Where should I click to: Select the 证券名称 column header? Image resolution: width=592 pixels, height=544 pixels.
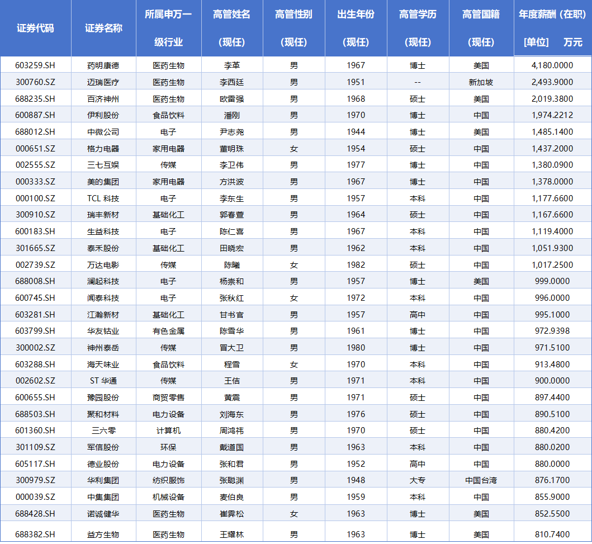(x=103, y=28)
